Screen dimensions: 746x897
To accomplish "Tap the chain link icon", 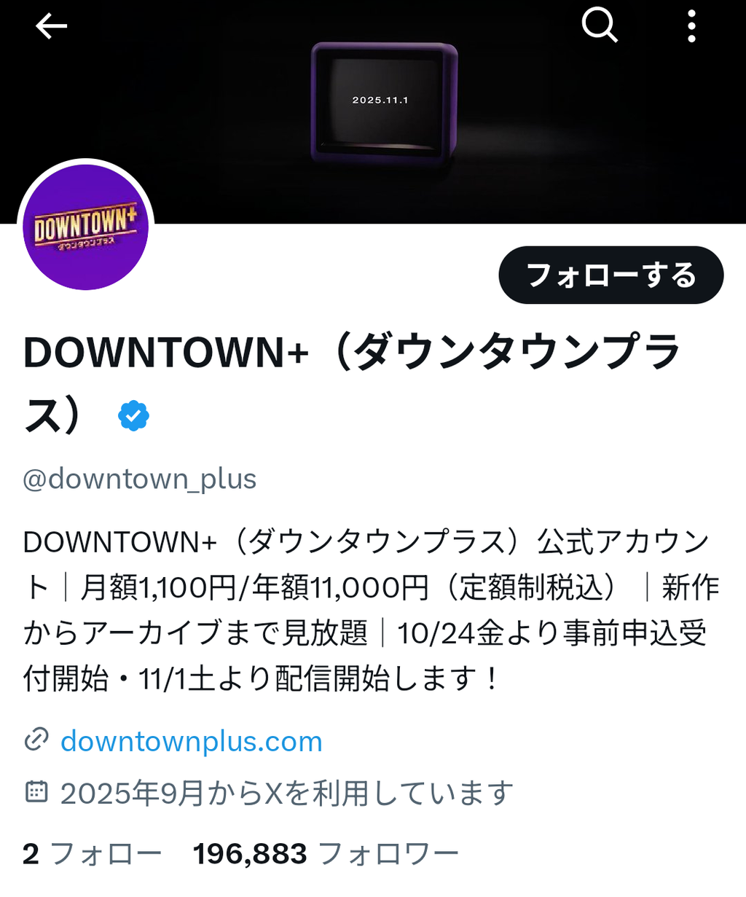I will point(36,740).
